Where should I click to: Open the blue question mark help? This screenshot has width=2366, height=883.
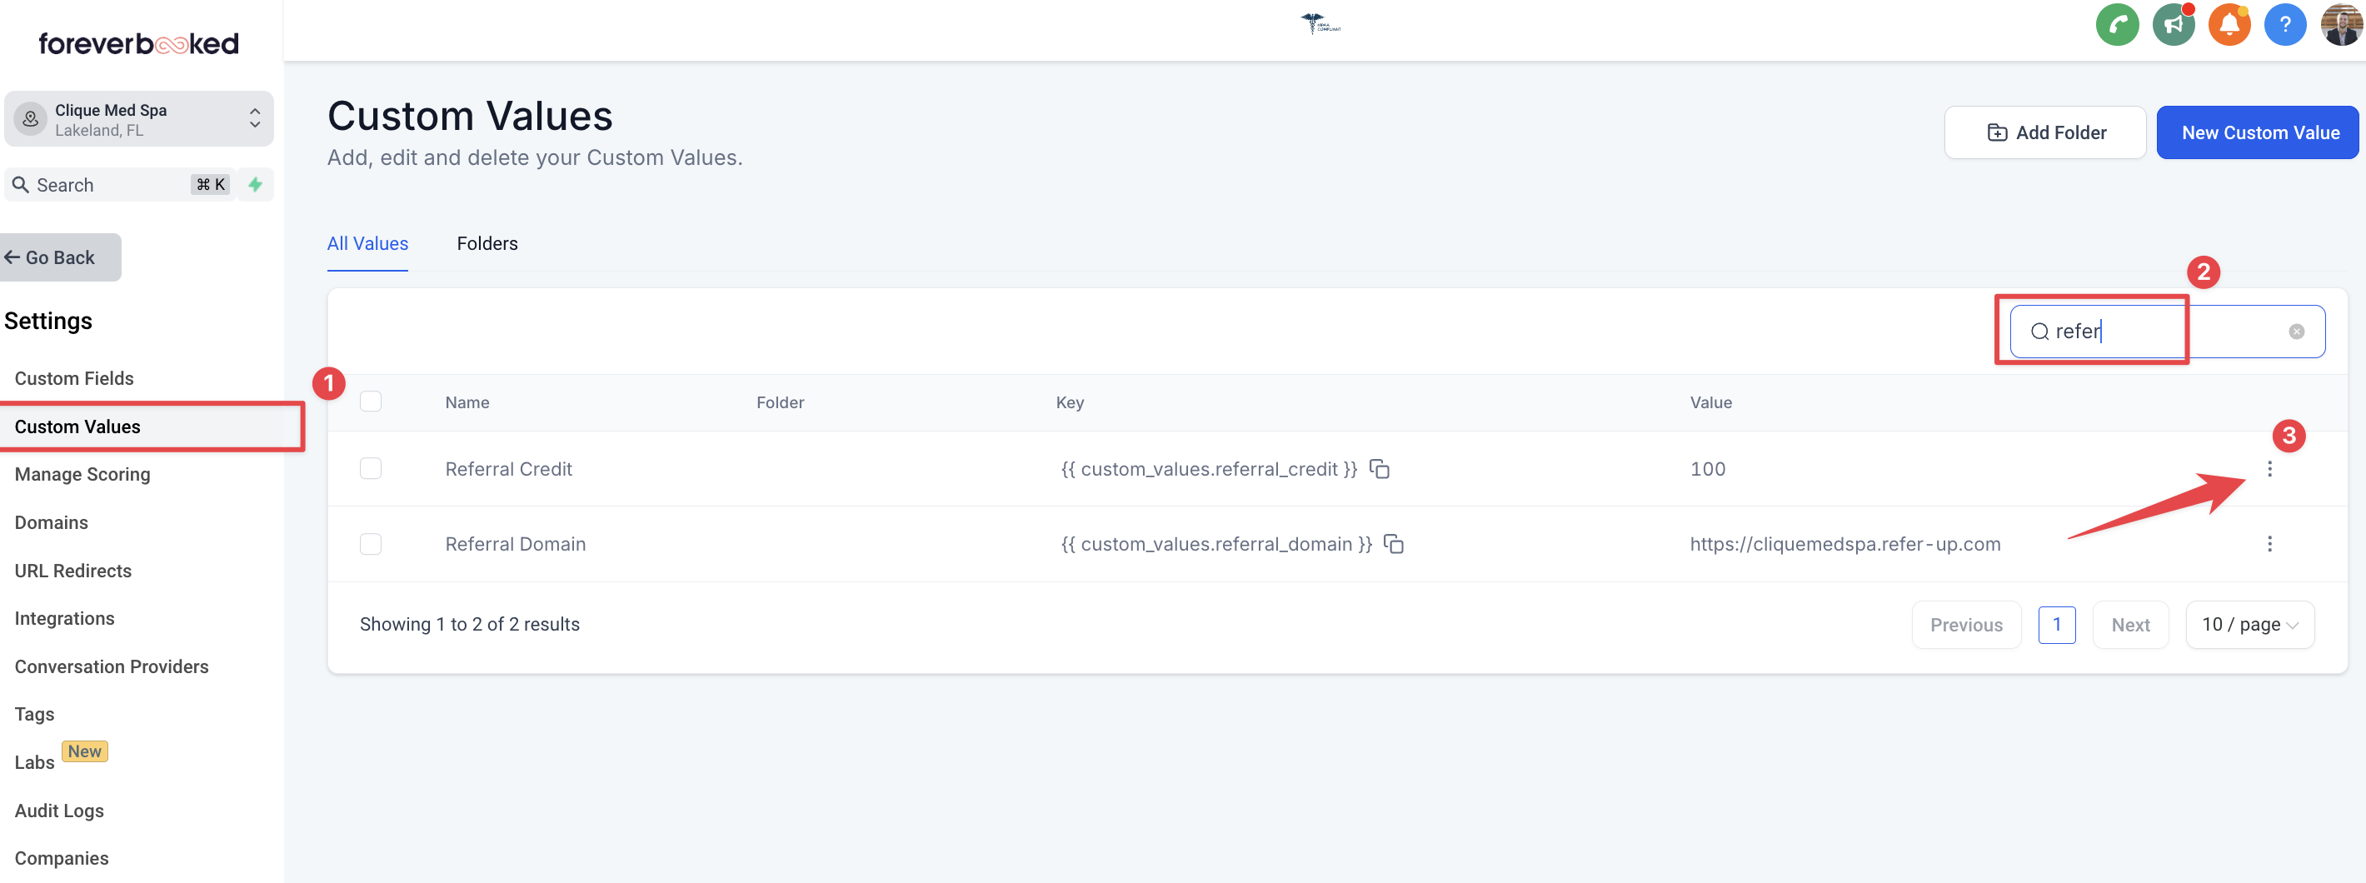click(2285, 25)
